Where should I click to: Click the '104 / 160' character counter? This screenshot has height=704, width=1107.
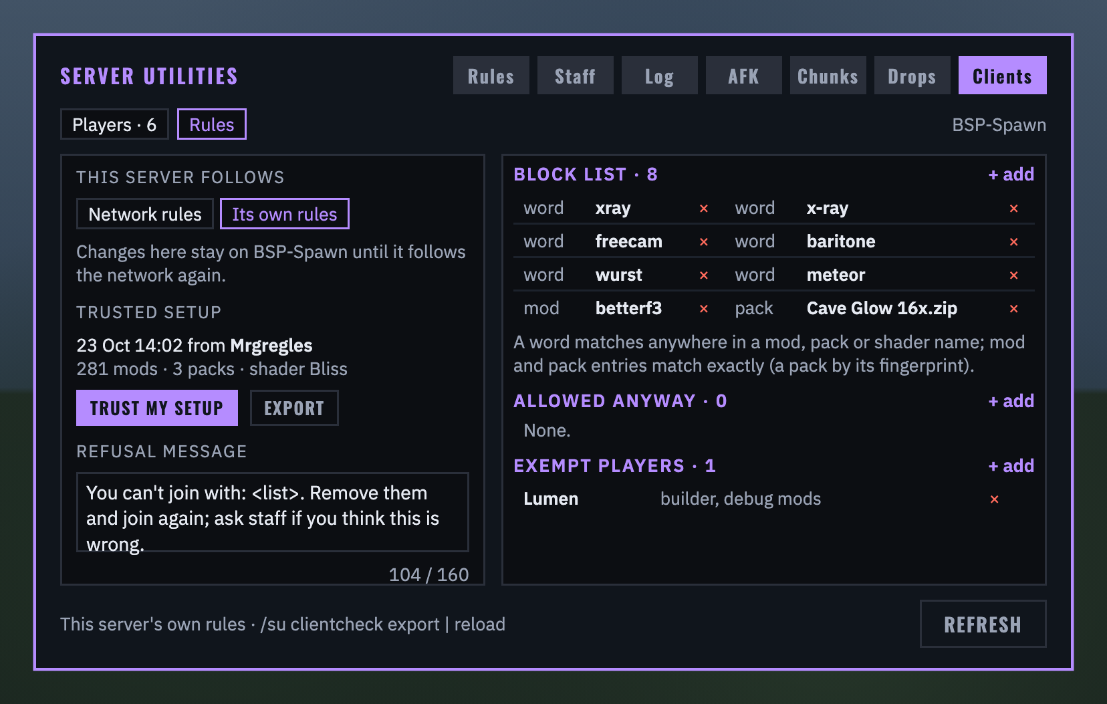(x=429, y=575)
